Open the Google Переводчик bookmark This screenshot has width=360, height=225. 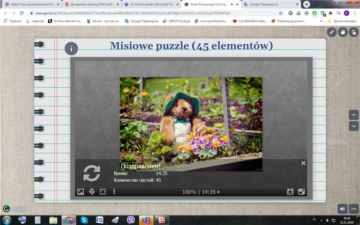142,21
